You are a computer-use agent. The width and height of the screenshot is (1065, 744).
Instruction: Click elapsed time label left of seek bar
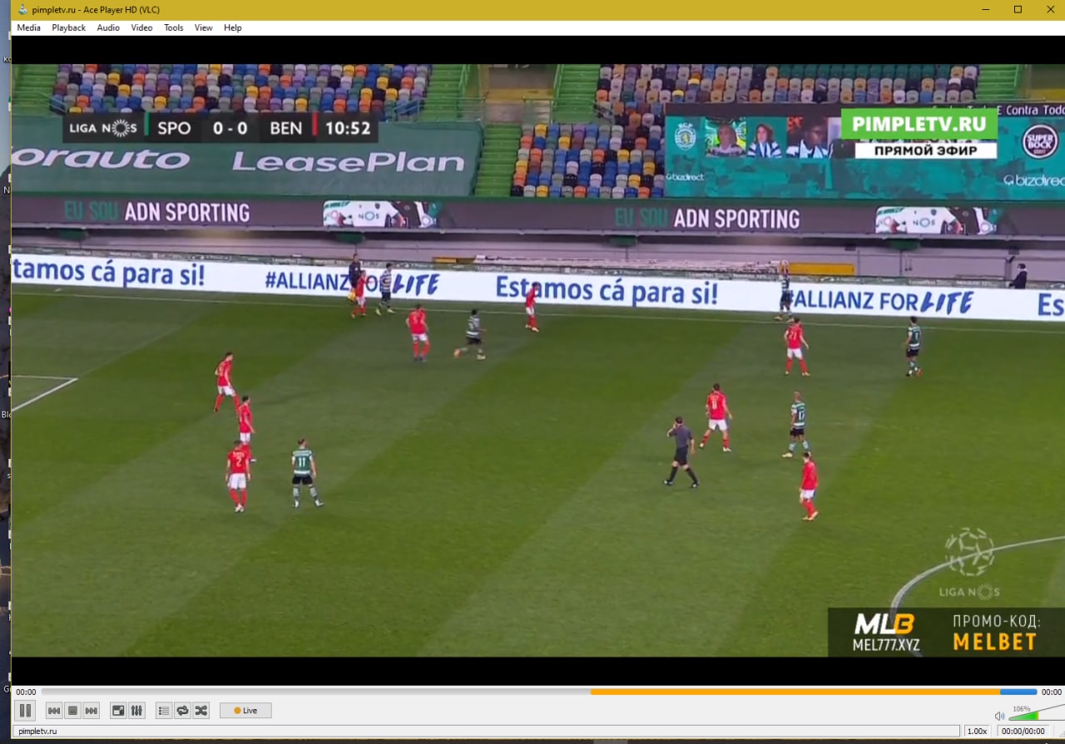click(26, 692)
